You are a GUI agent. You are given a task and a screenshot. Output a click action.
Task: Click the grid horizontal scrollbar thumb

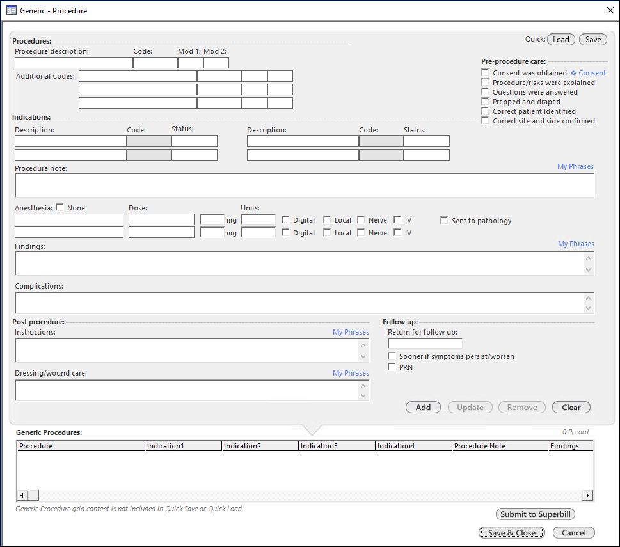(x=33, y=495)
